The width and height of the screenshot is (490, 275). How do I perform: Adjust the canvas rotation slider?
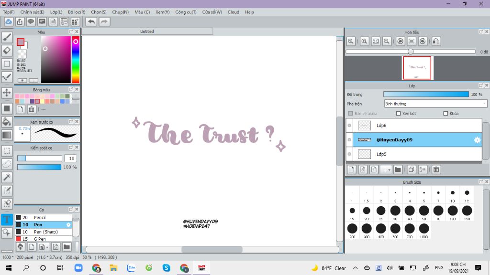tap(411, 52)
